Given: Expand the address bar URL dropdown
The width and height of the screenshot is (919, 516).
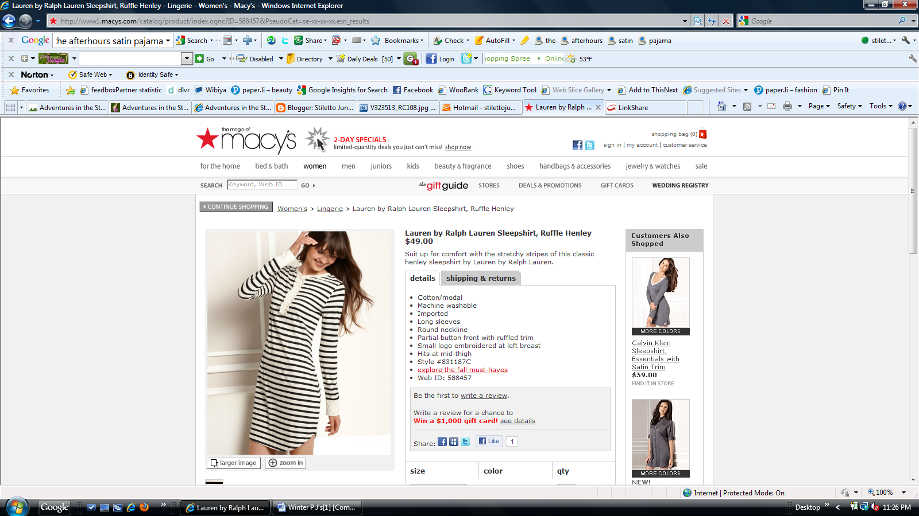Looking at the screenshot, I should pyautogui.click(x=685, y=21).
